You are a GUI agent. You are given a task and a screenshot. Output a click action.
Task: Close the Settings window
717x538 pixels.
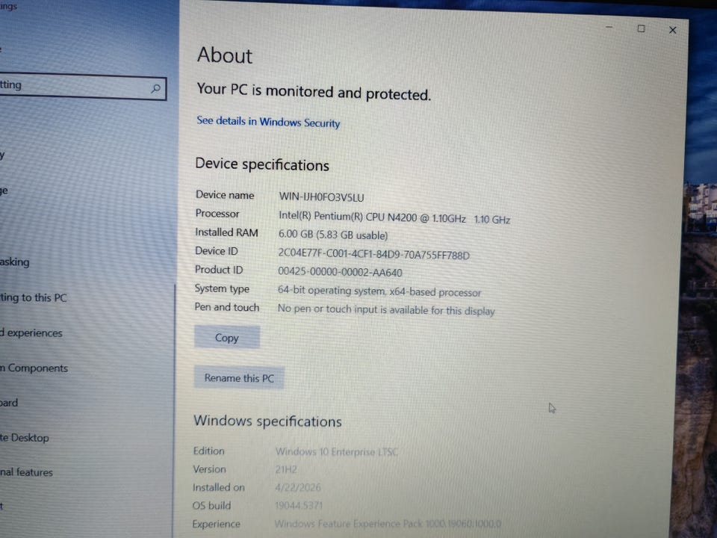point(673,30)
